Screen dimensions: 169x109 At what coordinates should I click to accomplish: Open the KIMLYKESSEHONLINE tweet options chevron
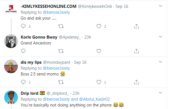pos(160,6)
